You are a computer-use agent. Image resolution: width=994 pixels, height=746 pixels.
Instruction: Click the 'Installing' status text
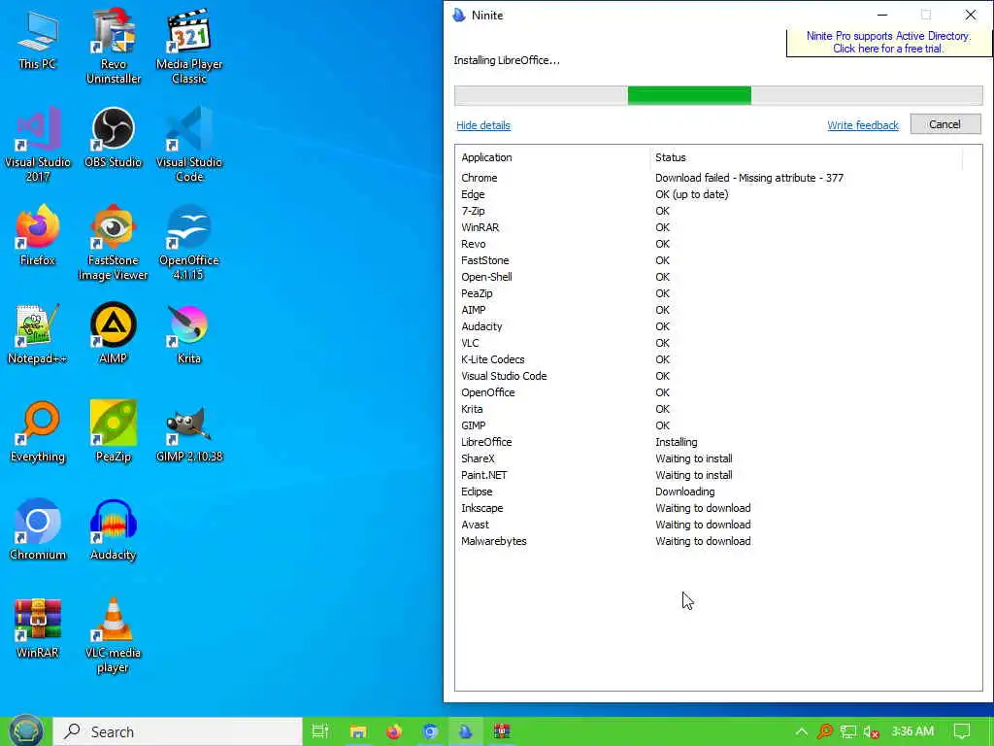[x=677, y=442]
